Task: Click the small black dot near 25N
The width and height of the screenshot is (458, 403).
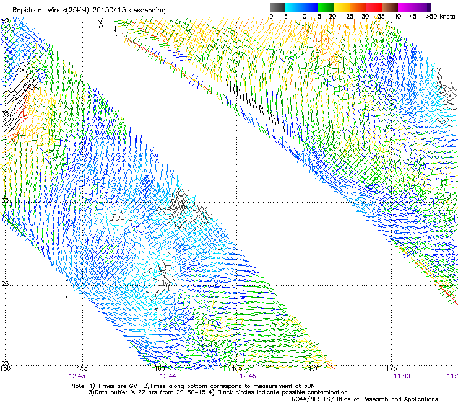Action: (66, 297)
